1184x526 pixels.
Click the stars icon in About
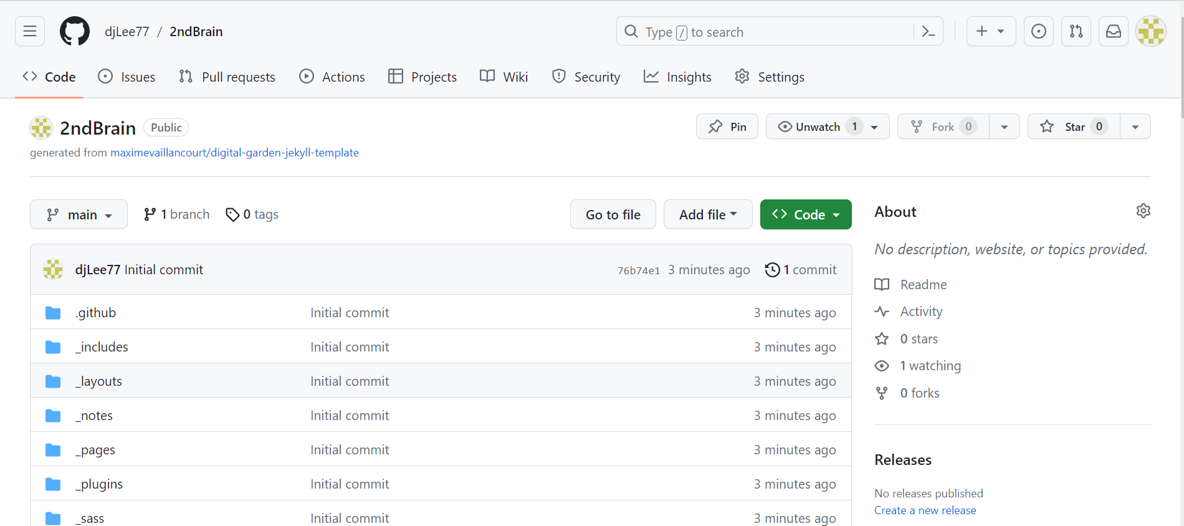point(882,339)
